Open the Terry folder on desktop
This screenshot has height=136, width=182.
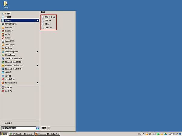(x=6, y=5)
